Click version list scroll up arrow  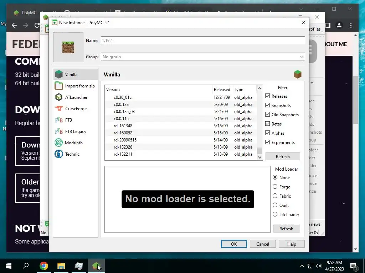point(259,88)
